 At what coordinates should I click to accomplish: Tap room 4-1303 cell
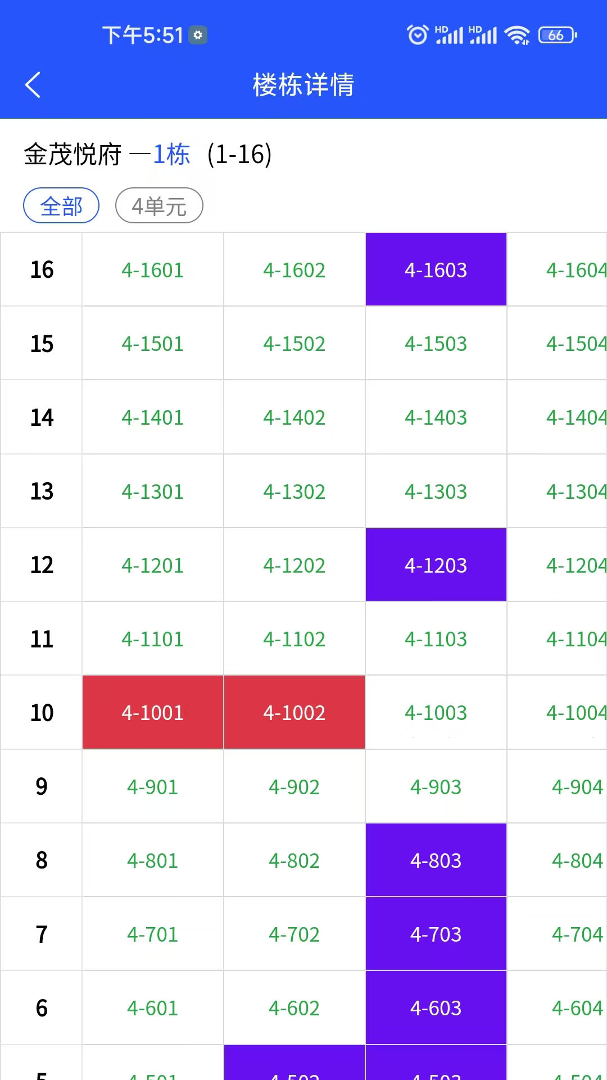[x=436, y=492]
